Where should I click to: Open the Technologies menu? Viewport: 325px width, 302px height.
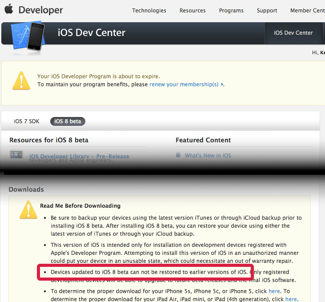point(149,11)
